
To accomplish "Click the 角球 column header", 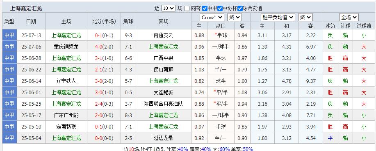I will [x=128, y=21].
